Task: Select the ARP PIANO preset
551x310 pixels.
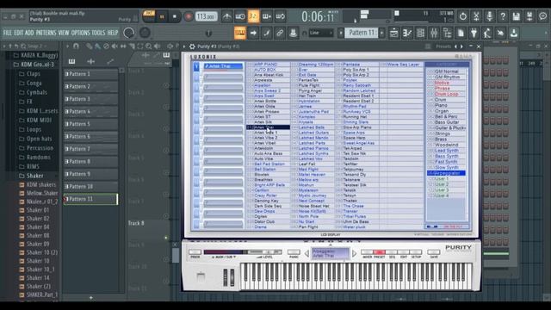Action: point(268,65)
